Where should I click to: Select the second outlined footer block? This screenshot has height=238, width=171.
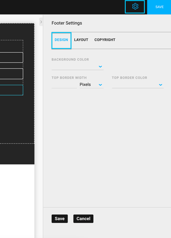coord(11,74)
